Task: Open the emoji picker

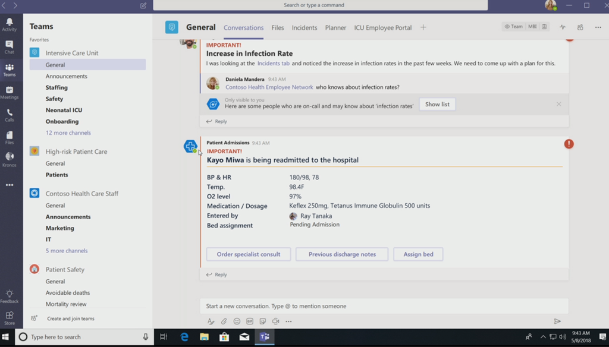Action: pyautogui.click(x=237, y=321)
